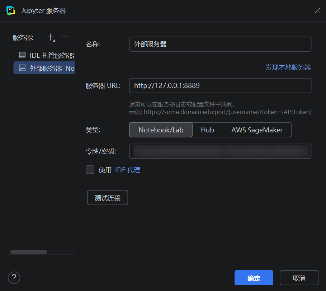Image resolution: width=326 pixels, height=291 pixels.
Task: Switch server type to Hub
Action: coord(207,130)
